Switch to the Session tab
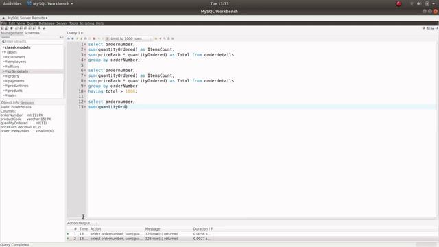The width and height of the screenshot is (439, 247). tap(27, 102)
